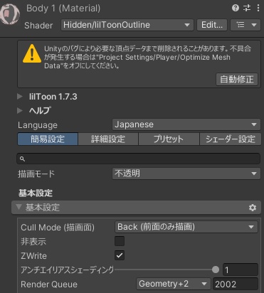Switch to the 詳細設定 tab
This screenshot has height=293, width=264.
click(108, 139)
